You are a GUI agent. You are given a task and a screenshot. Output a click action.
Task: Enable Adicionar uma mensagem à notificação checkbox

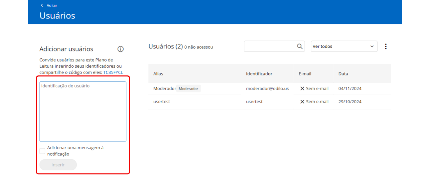[x=42, y=151]
